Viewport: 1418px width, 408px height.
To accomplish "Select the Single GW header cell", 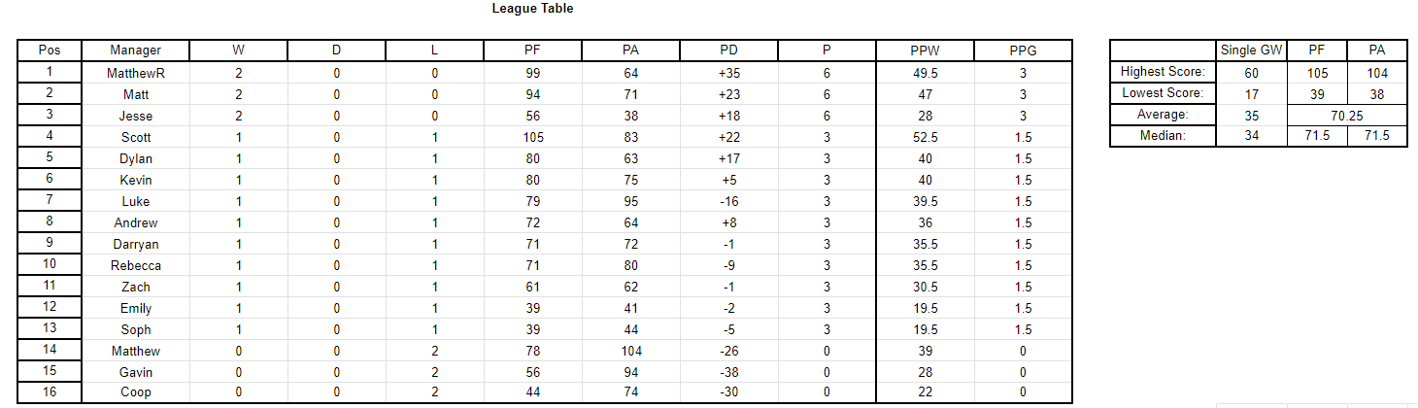I will pyautogui.click(x=1251, y=51).
